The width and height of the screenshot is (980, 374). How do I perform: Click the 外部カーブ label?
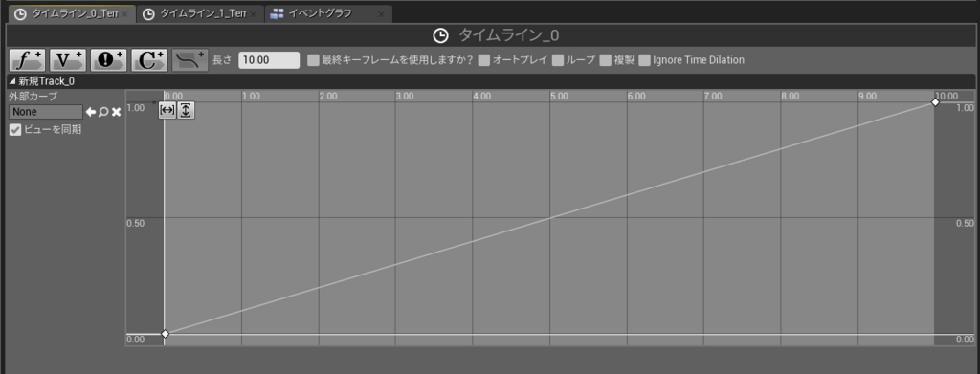(x=33, y=97)
